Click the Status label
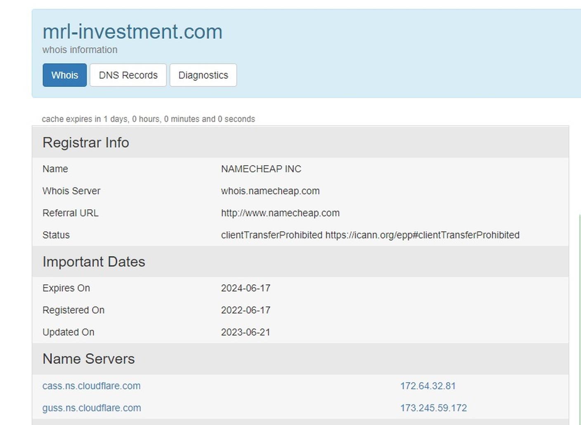 pyautogui.click(x=56, y=235)
